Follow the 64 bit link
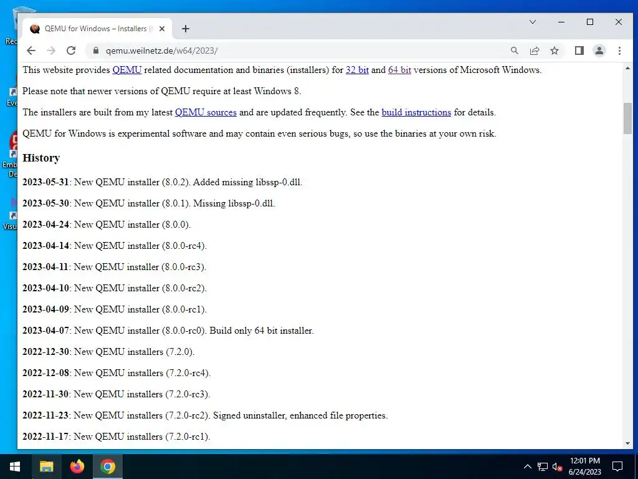This screenshot has height=479, width=638. pyautogui.click(x=399, y=70)
